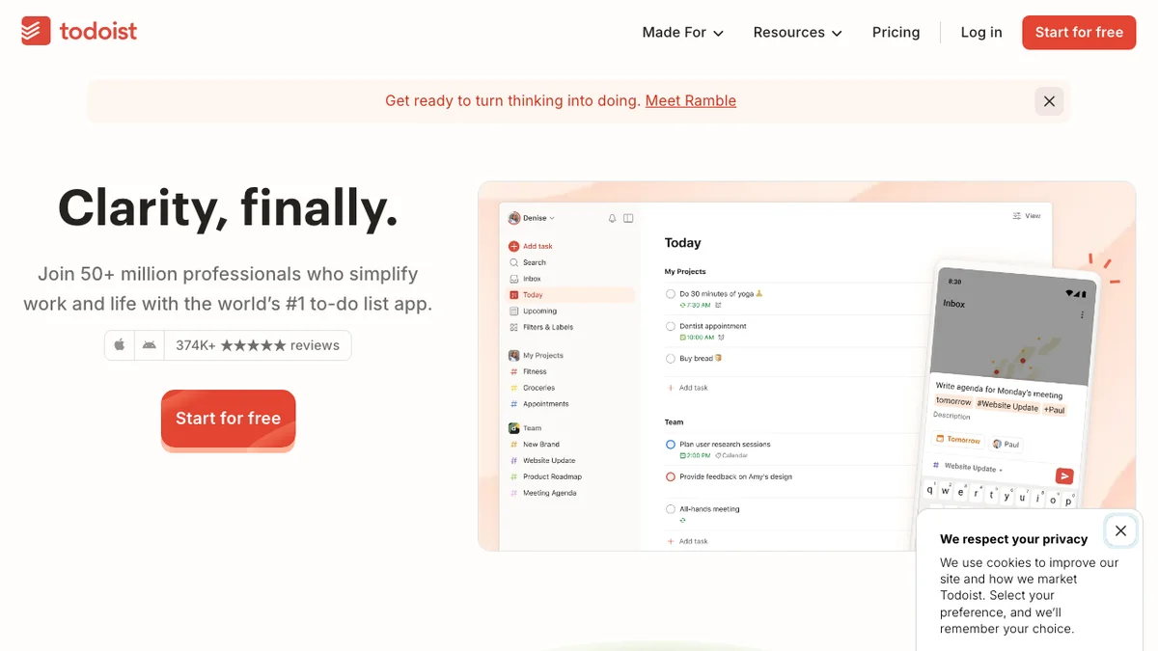Click the #Website Update tag in task

pyautogui.click(x=1007, y=407)
